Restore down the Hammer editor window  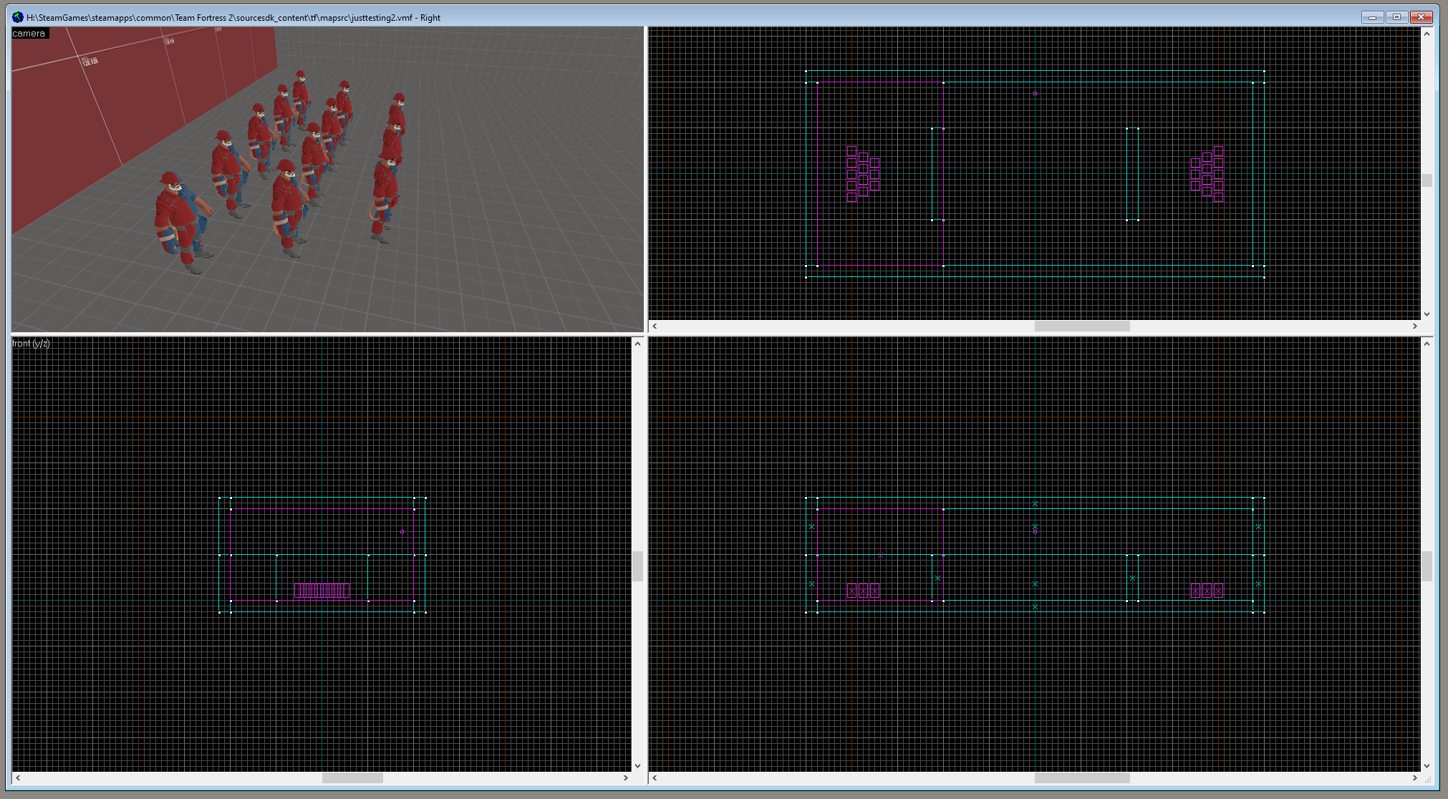[1396, 17]
